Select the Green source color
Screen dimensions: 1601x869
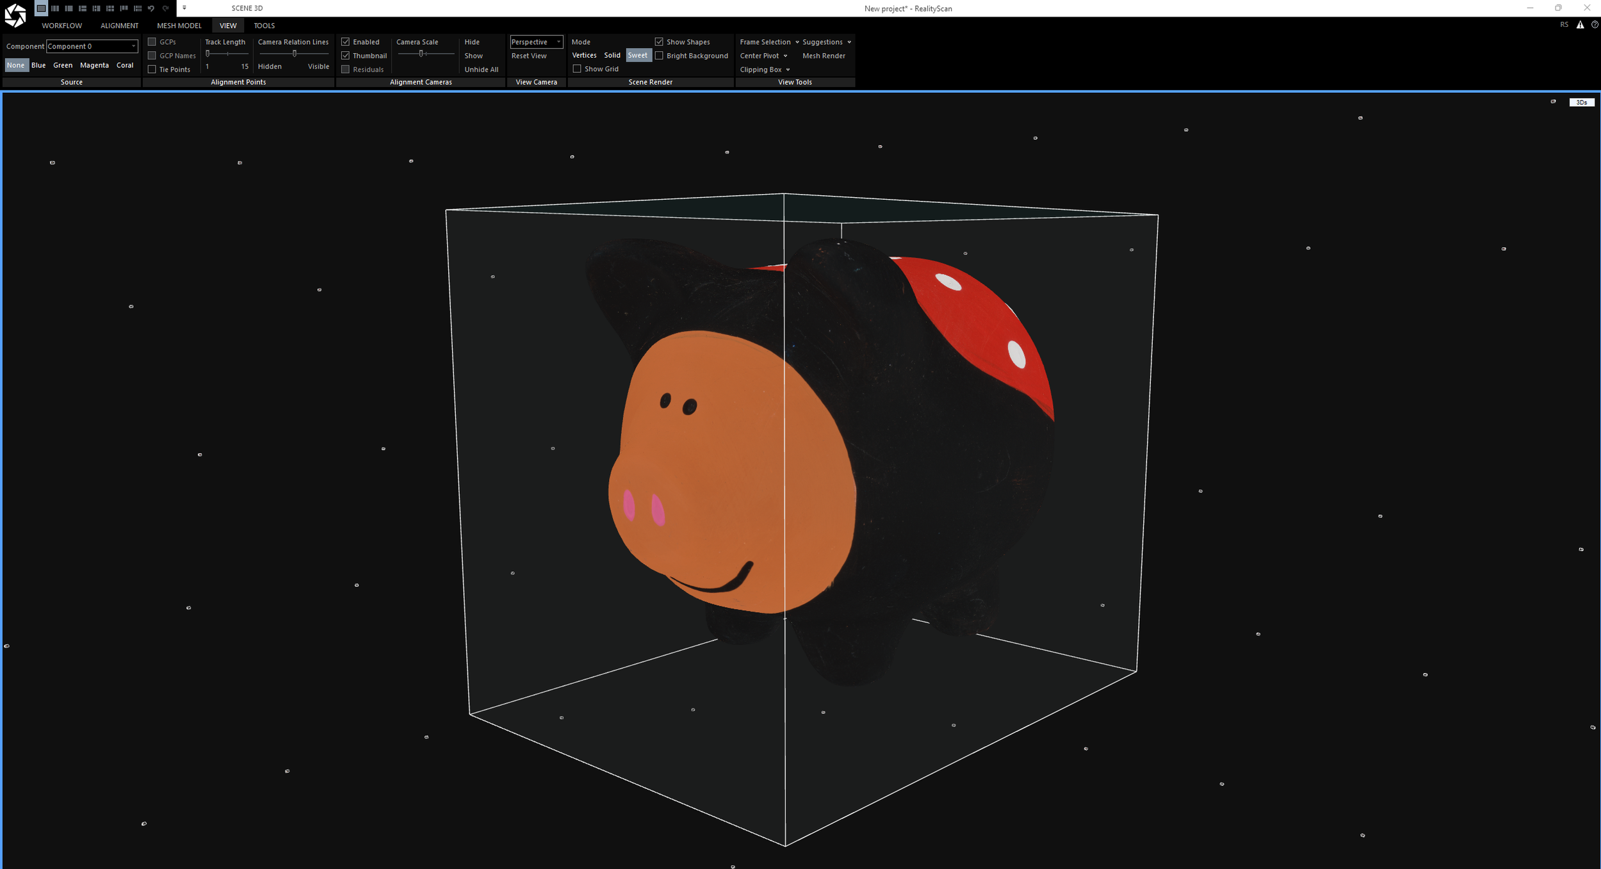63,65
